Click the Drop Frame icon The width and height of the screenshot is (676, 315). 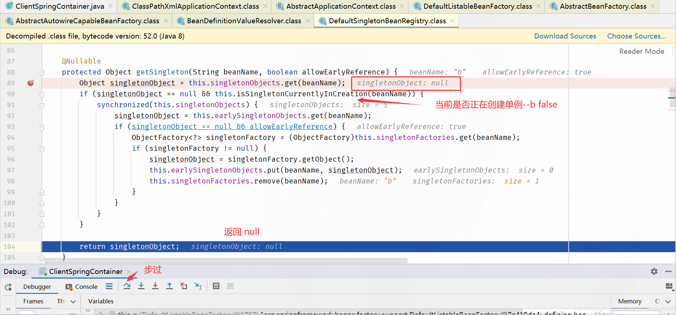point(184,286)
